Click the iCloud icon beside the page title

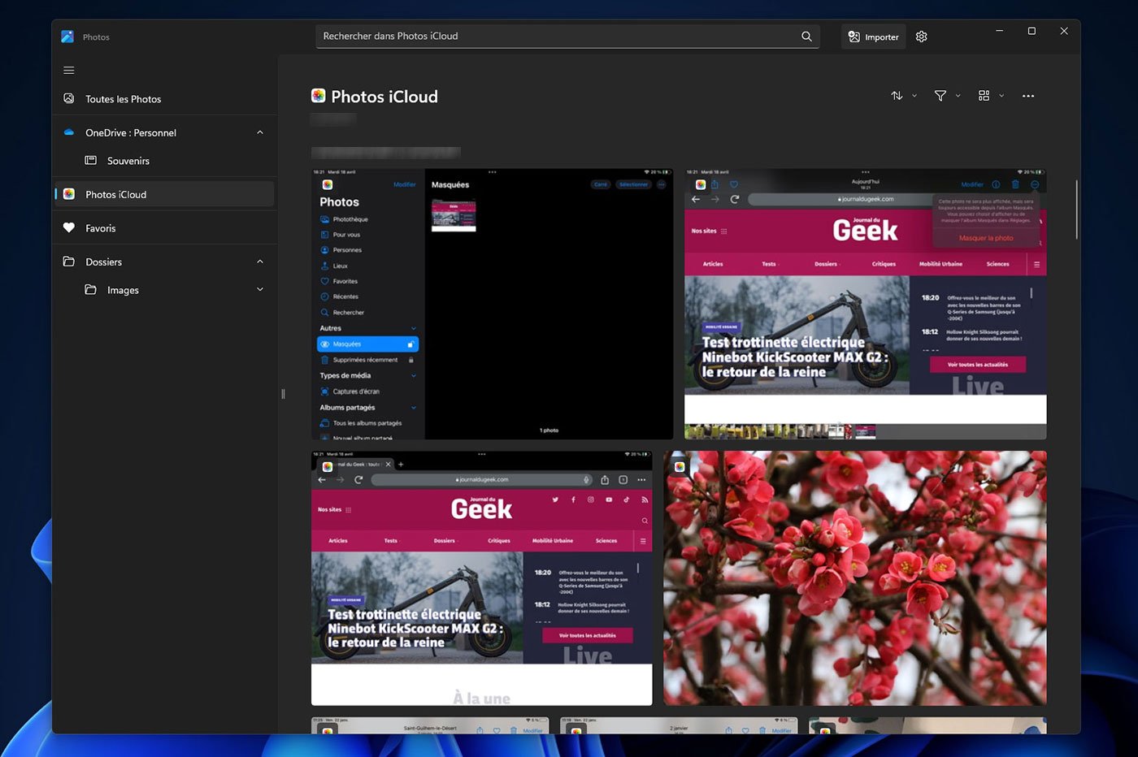[319, 96]
